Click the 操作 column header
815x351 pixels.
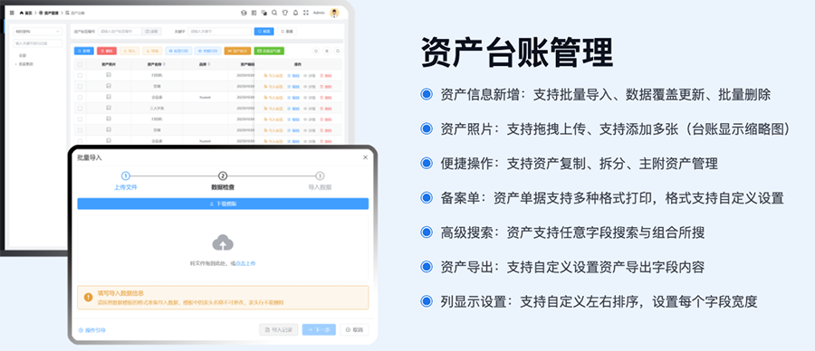[298, 64]
